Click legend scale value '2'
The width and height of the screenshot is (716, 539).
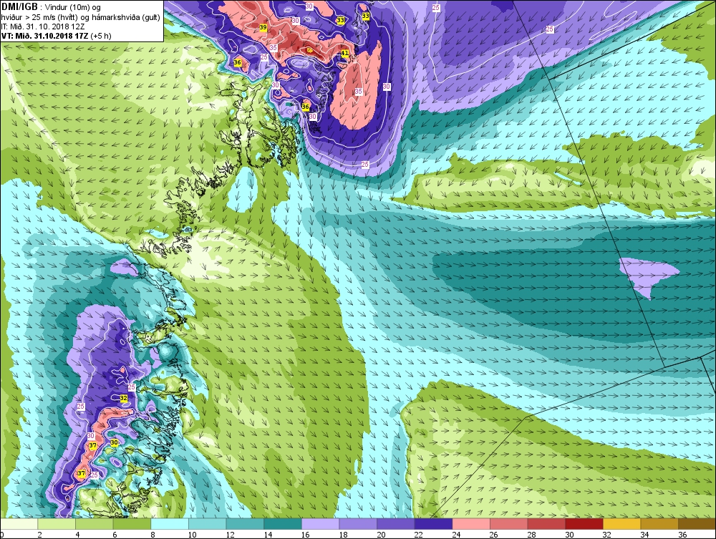[x=39, y=535]
